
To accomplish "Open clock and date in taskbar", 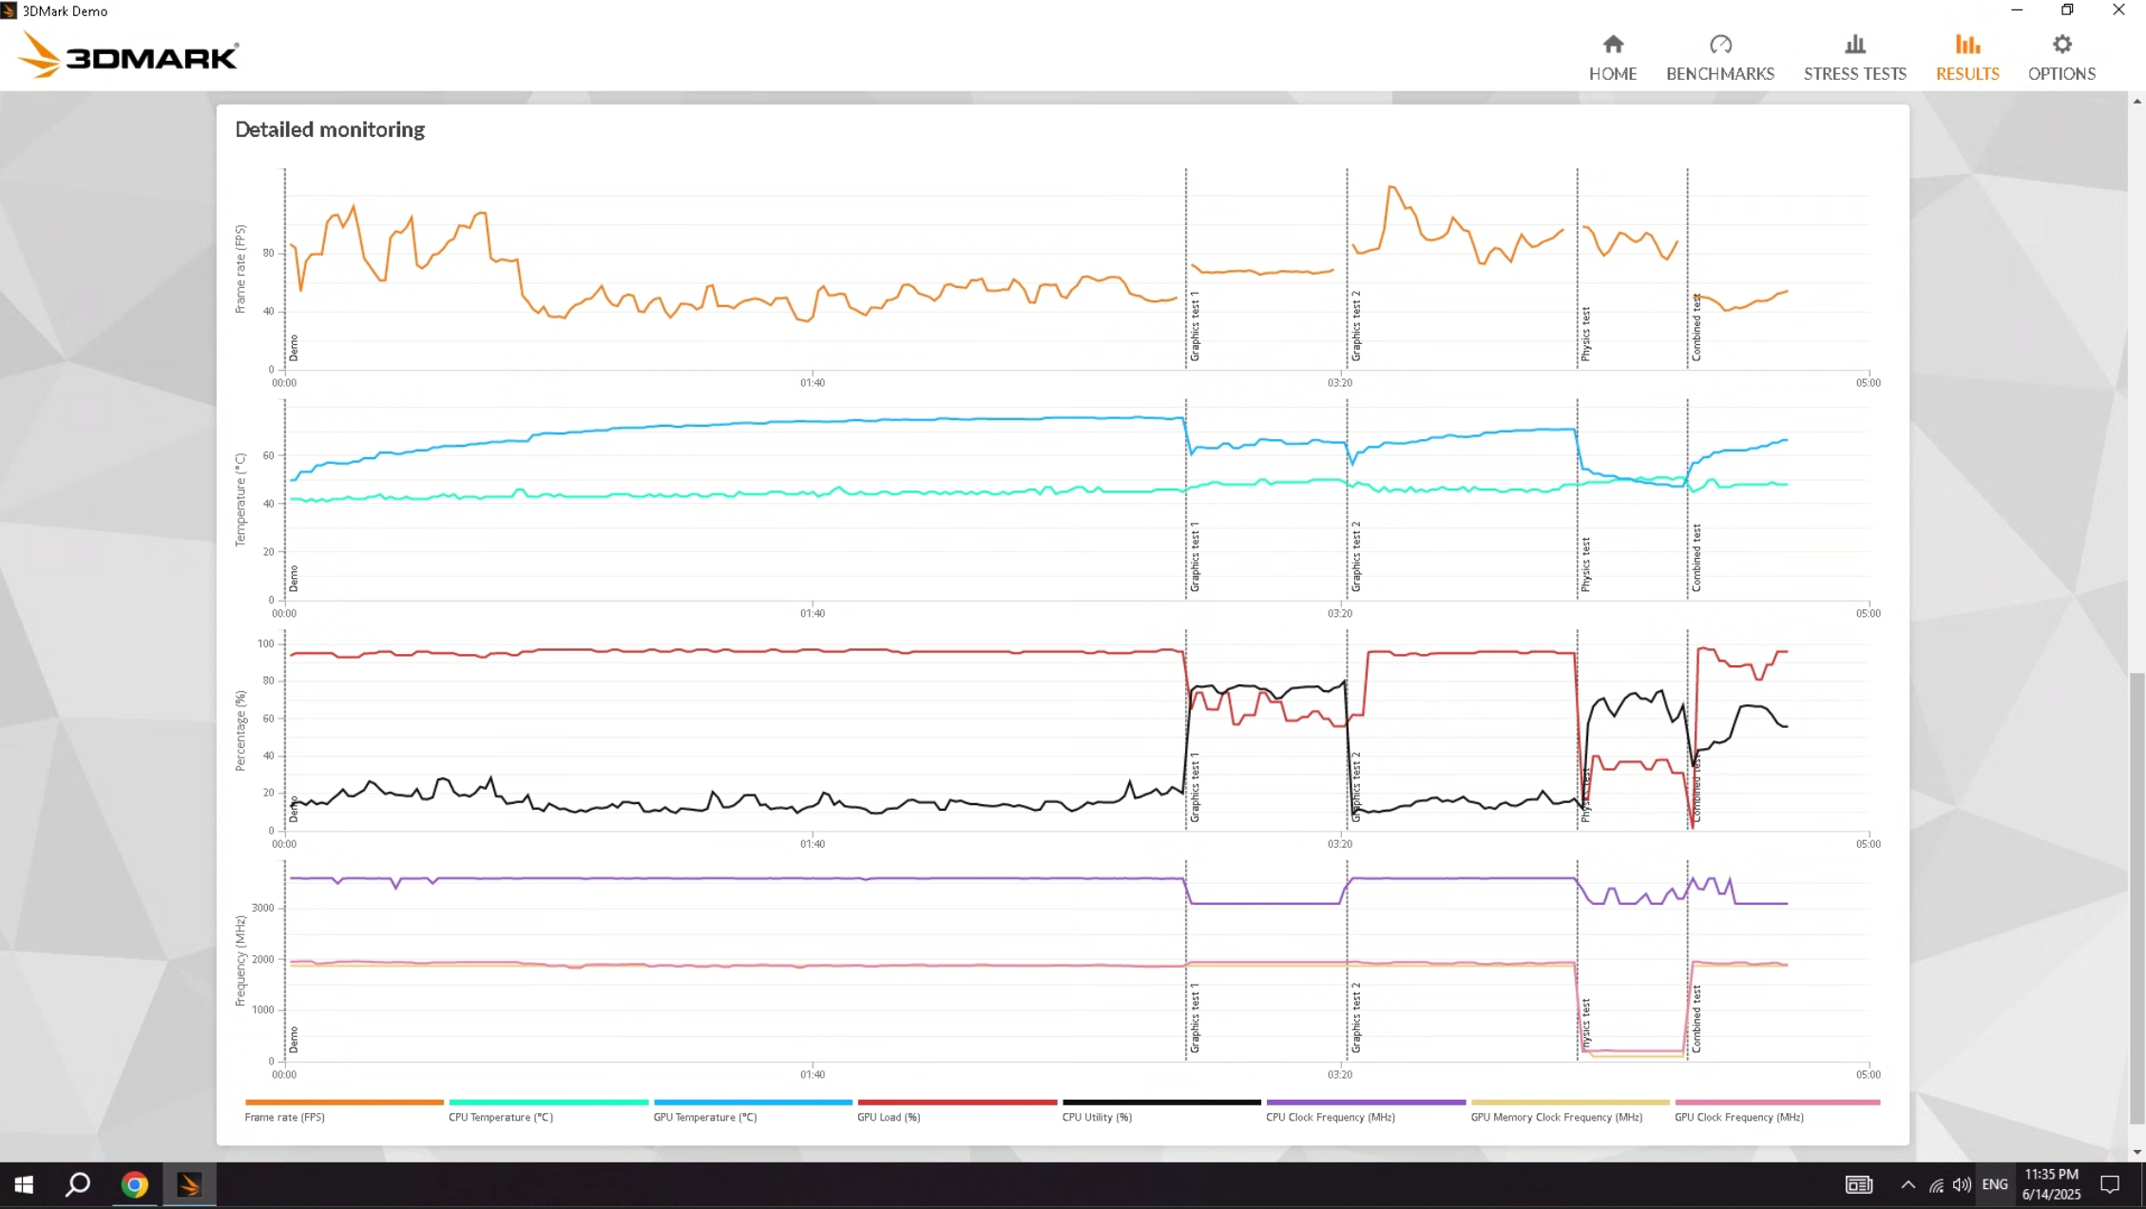I will (2051, 1184).
